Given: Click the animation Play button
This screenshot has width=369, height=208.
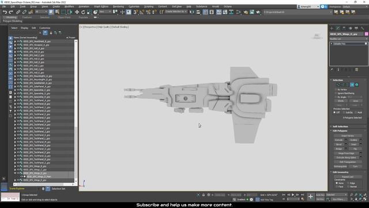Looking at the screenshot, I should [293, 195].
